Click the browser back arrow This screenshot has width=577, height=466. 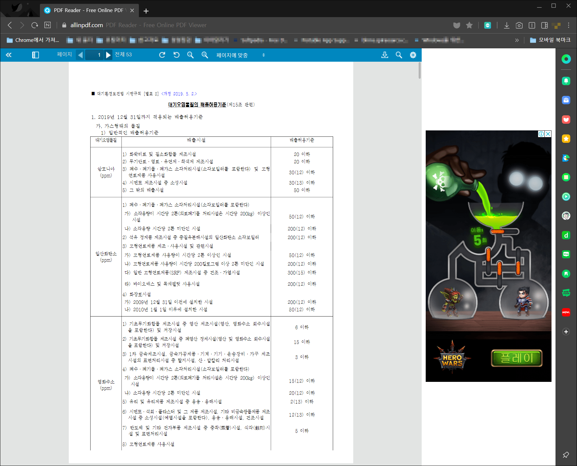click(x=10, y=25)
